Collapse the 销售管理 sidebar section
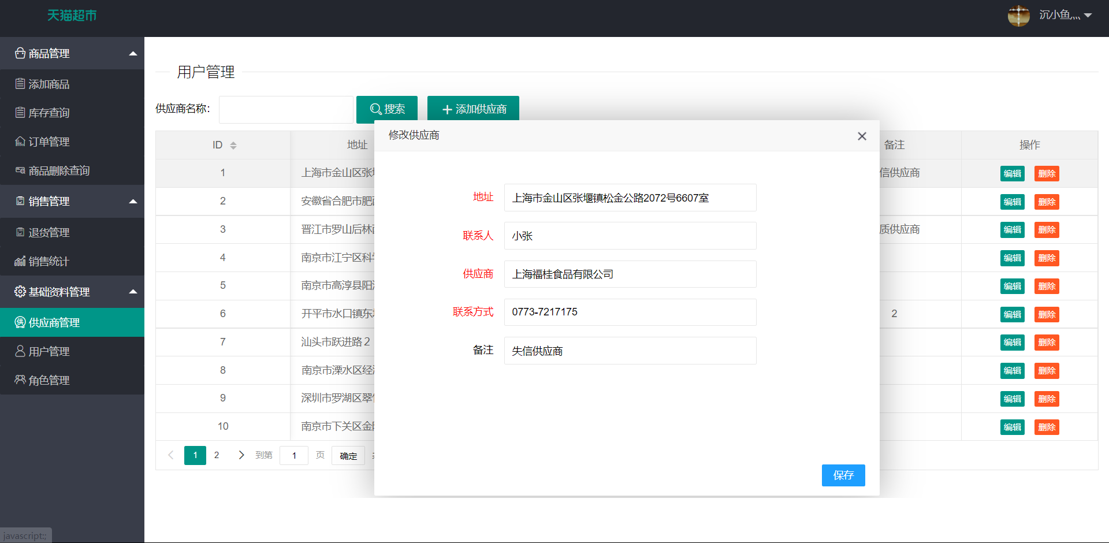Image resolution: width=1109 pixels, height=543 pixels. (133, 202)
